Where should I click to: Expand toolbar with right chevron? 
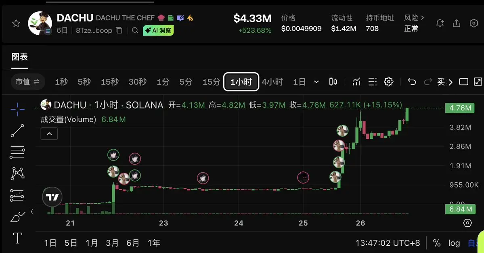450,82
